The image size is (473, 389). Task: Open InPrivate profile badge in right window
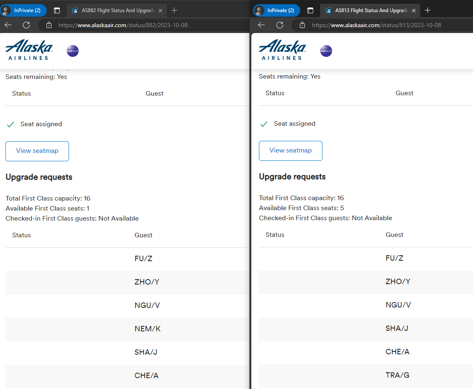277,10
